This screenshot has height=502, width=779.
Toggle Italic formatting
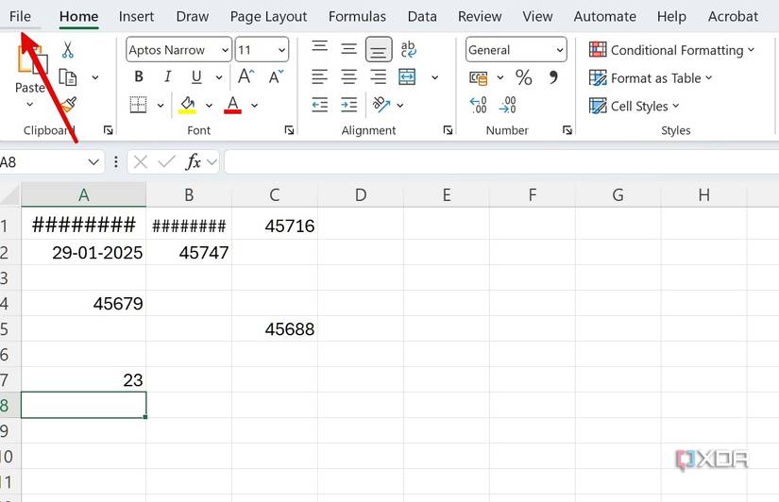167,76
